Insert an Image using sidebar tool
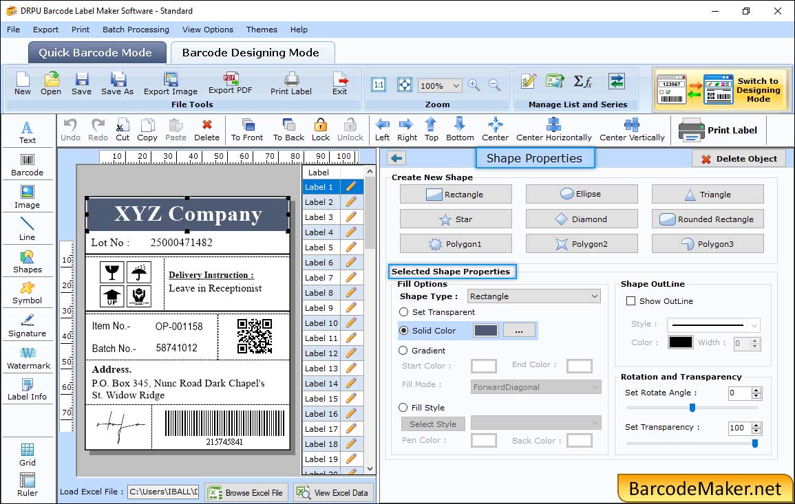The image size is (795, 504). (28, 197)
